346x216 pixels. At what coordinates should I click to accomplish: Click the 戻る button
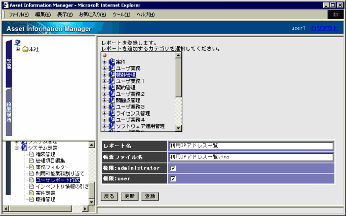click(109, 196)
